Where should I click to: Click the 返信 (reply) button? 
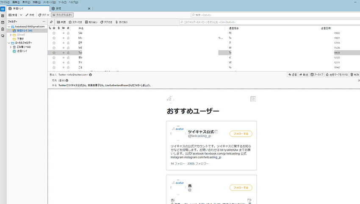pyautogui.click(x=292, y=74)
